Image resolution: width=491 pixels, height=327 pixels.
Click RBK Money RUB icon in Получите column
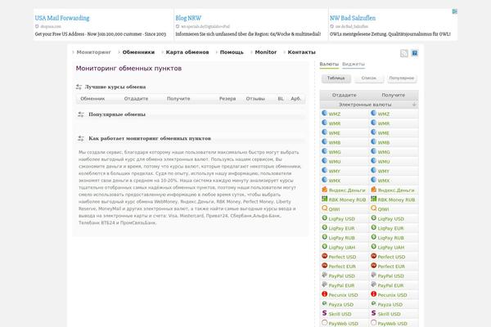tap(374, 199)
